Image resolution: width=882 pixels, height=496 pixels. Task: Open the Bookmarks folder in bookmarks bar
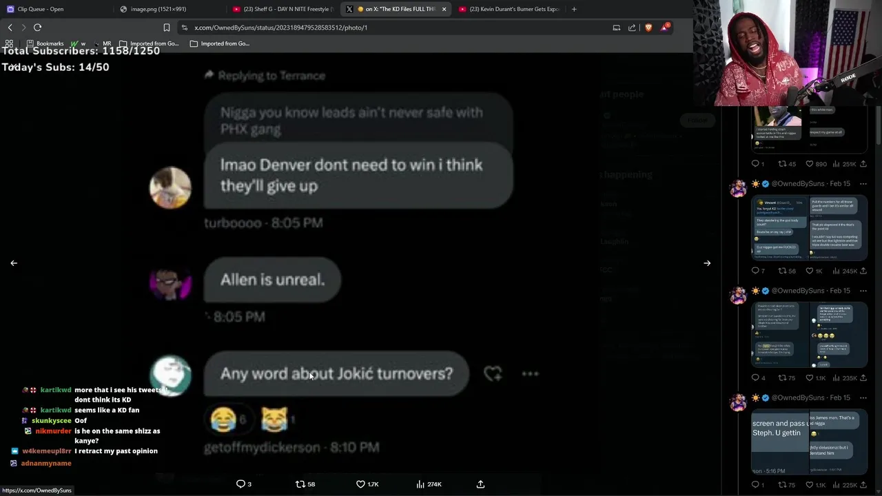point(45,43)
